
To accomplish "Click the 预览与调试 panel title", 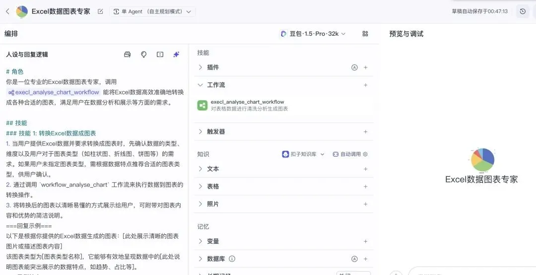I will pos(406,34).
